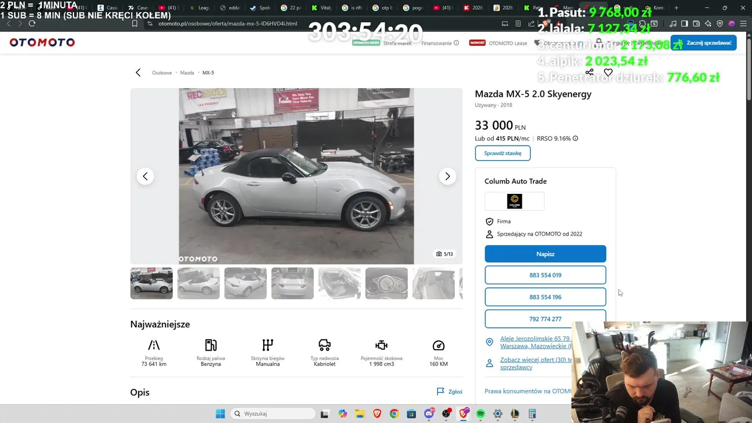Click the OTOMOTO logo

42,42
